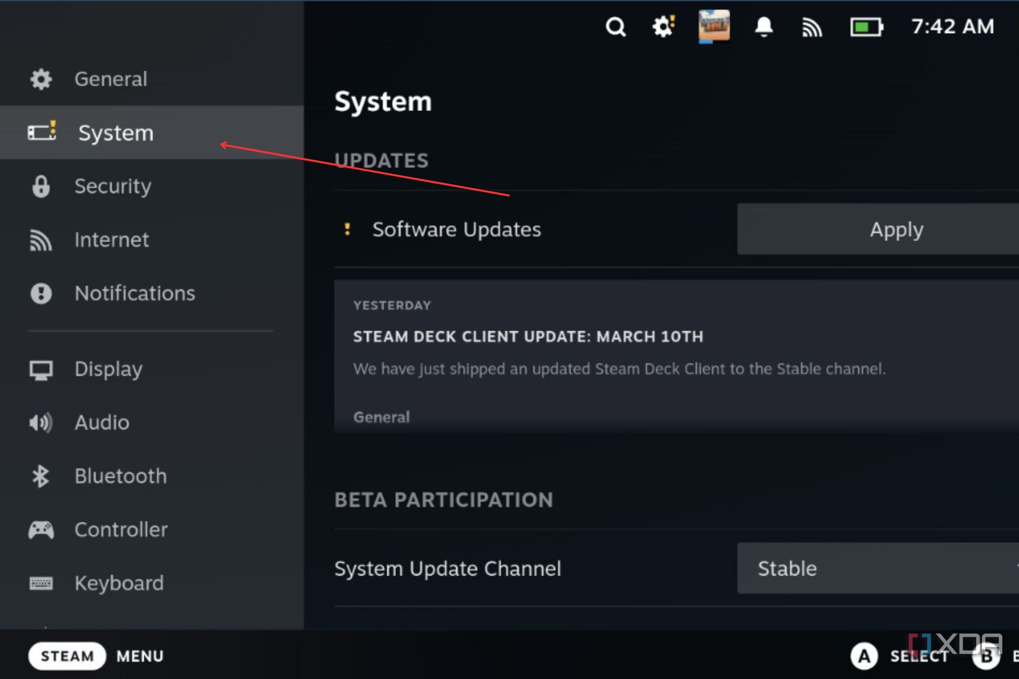Open notifications bell icon
The height and width of the screenshot is (679, 1019).
pos(764,26)
